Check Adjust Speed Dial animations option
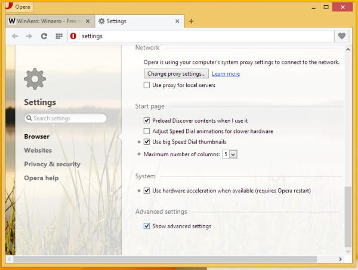 pos(147,131)
